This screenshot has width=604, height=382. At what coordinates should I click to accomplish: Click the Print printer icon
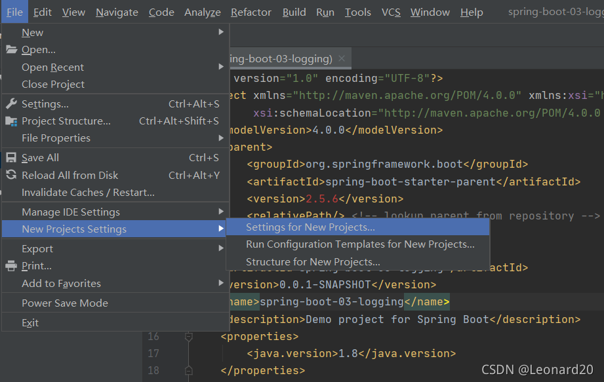[11, 266]
